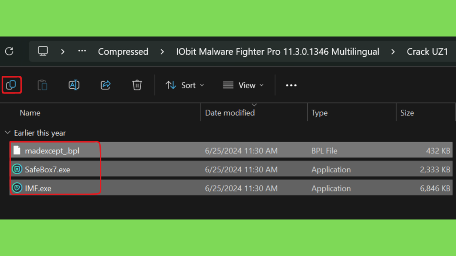The width and height of the screenshot is (456, 256).
Task: Open IObit Malware Fighter Pro breadcrumb folder
Action: (277, 52)
